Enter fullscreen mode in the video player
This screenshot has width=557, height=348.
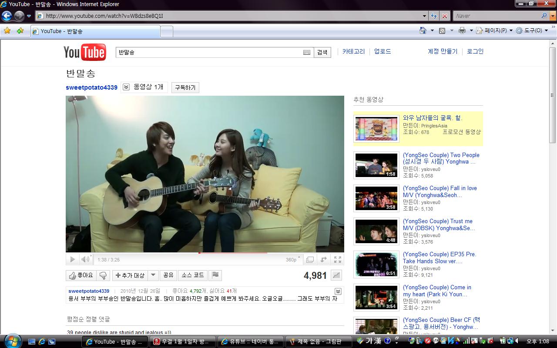338,260
